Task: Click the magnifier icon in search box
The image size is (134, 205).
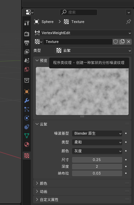Action: click(x=64, y=12)
